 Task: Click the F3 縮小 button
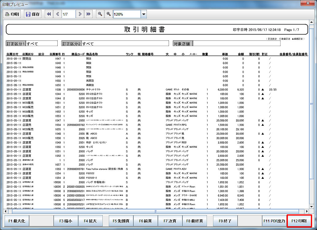[x=66, y=221]
